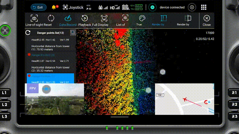239x134 pixels.
Task: Refresh the Danger points list
Action: 28,33
